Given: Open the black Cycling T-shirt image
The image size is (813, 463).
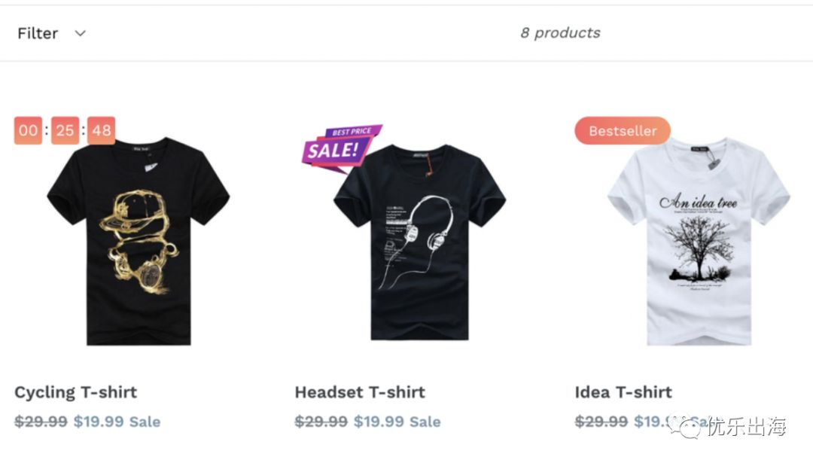Looking at the screenshot, I should (x=138, y=241).
